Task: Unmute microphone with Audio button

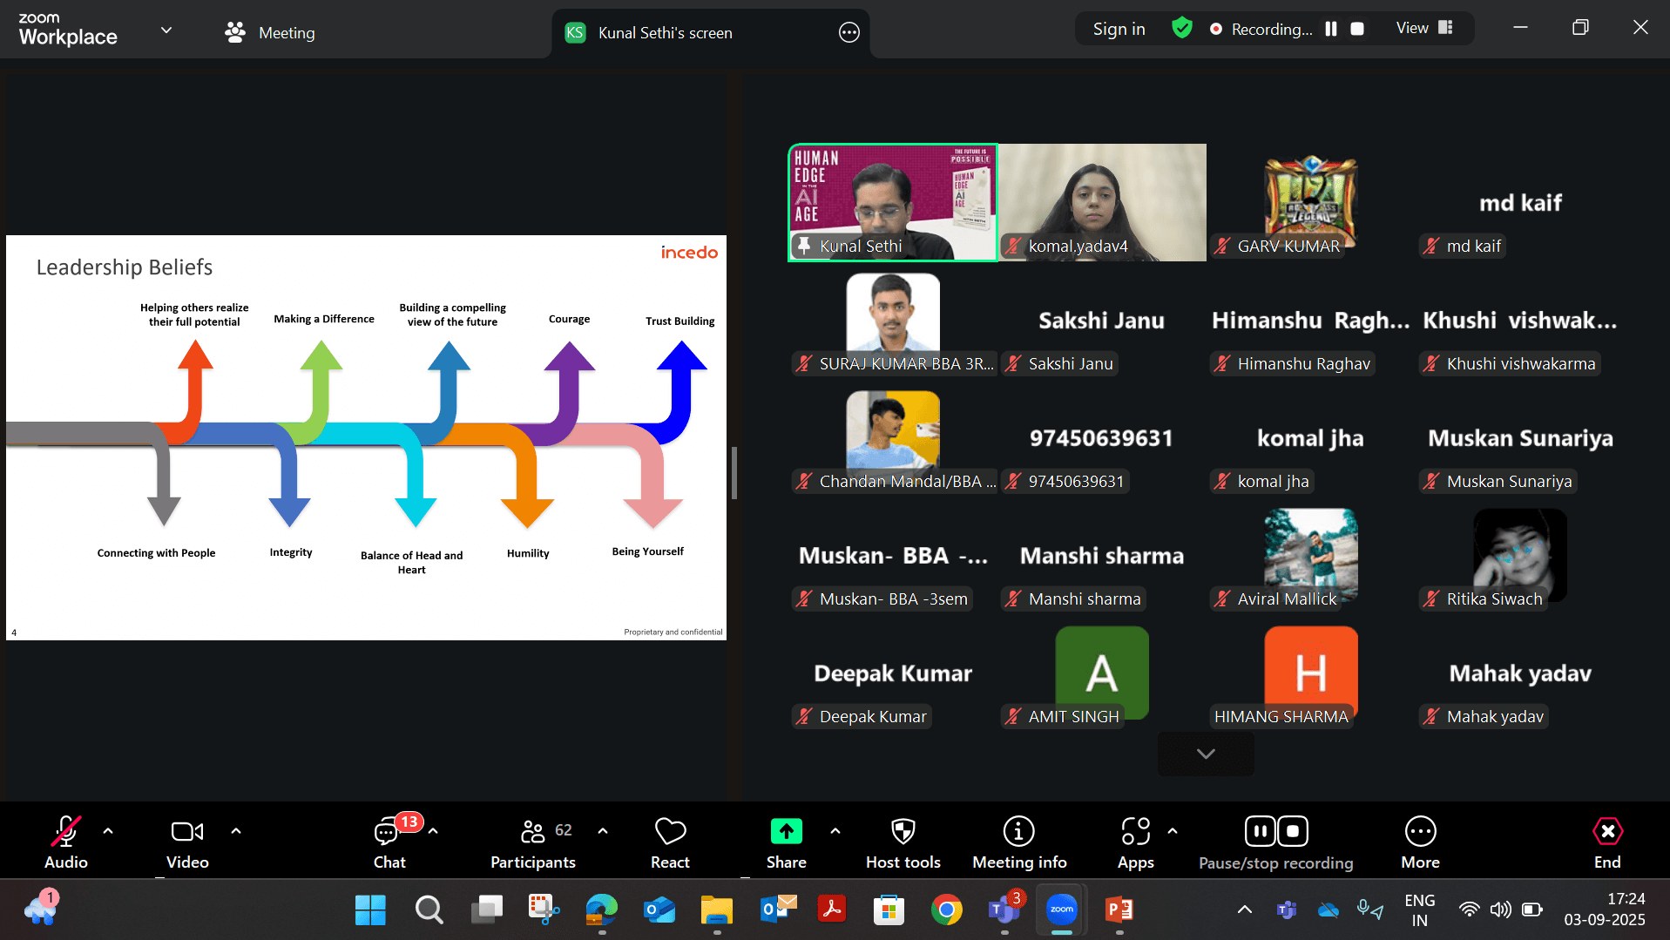Action: [66, 842]
